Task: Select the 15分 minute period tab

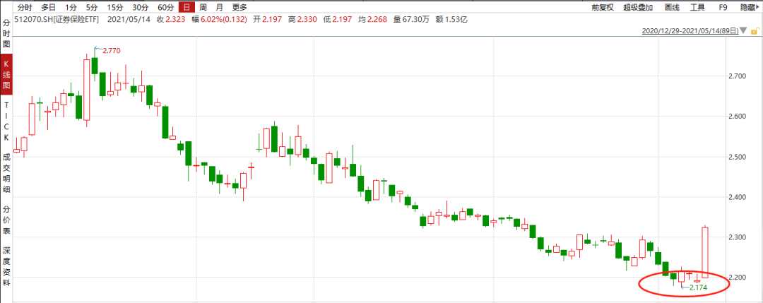Action: click(114, 7)
